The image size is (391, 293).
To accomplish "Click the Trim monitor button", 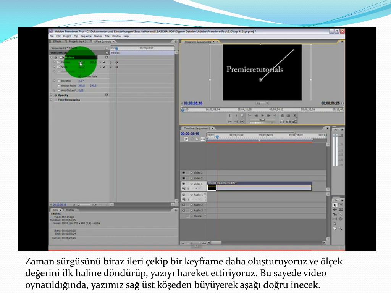I will pyautogui.click(x=294, y=121).
